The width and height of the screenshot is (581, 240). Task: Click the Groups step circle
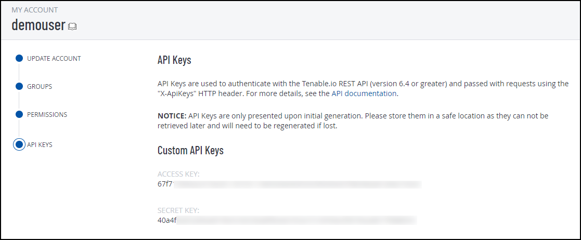(x=19, y=86)
